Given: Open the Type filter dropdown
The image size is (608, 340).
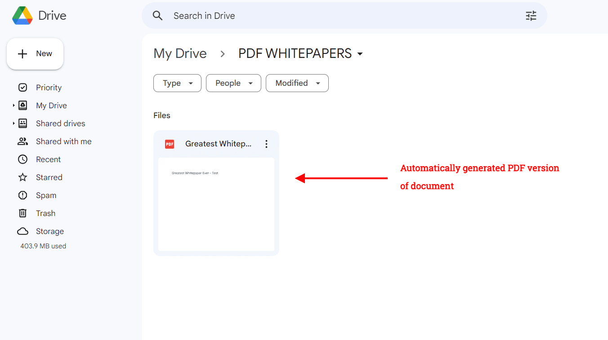Looking at the screenshot, I should tap(177, 83).
